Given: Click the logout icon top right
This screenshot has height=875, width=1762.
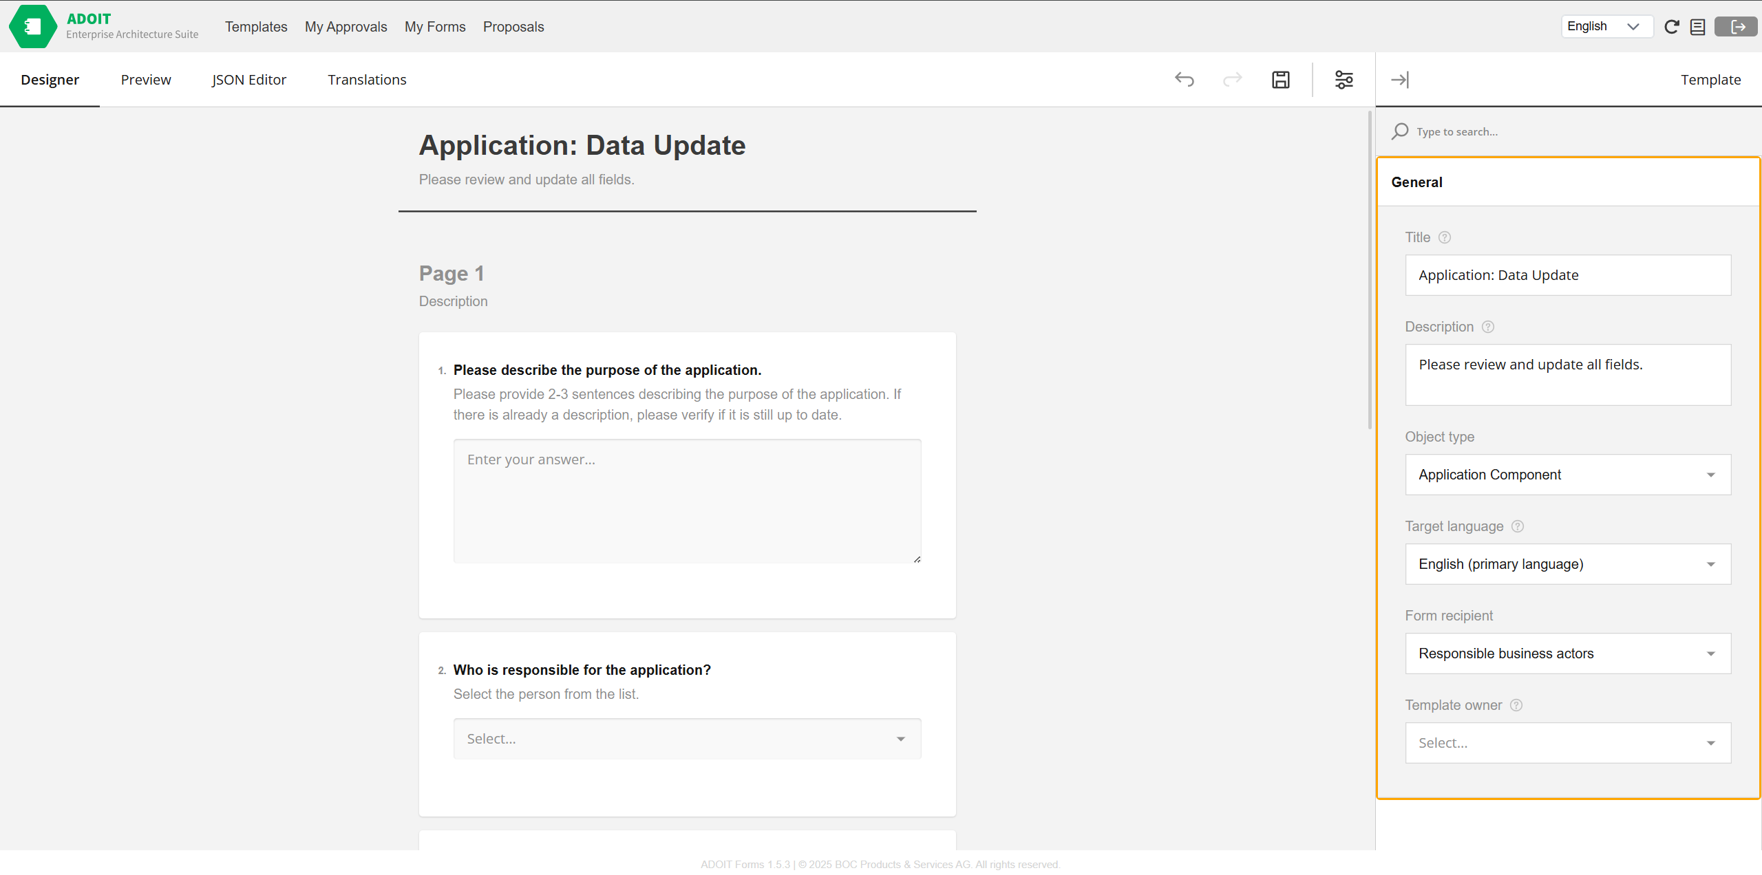Looking at the screenshot, I should click(1736, 27).
